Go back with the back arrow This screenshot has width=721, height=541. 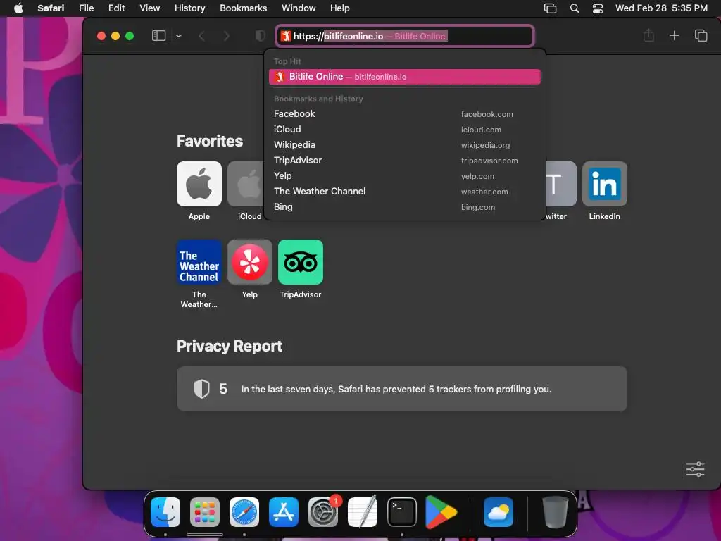[201, 36]
